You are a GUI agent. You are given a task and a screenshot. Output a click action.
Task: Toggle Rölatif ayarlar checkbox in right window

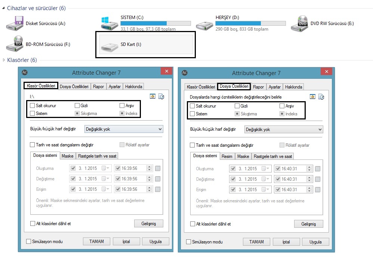[x=282, y=145]
